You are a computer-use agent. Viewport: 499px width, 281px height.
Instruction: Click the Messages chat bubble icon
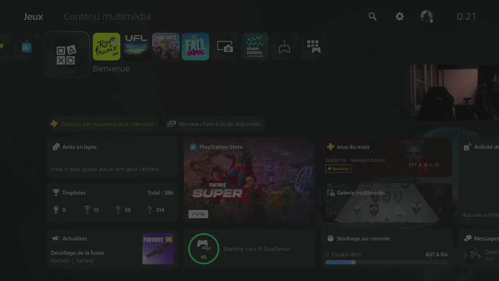468,238
